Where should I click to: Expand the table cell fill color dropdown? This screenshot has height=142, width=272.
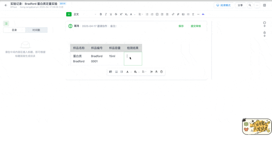[x=139, y=72]
